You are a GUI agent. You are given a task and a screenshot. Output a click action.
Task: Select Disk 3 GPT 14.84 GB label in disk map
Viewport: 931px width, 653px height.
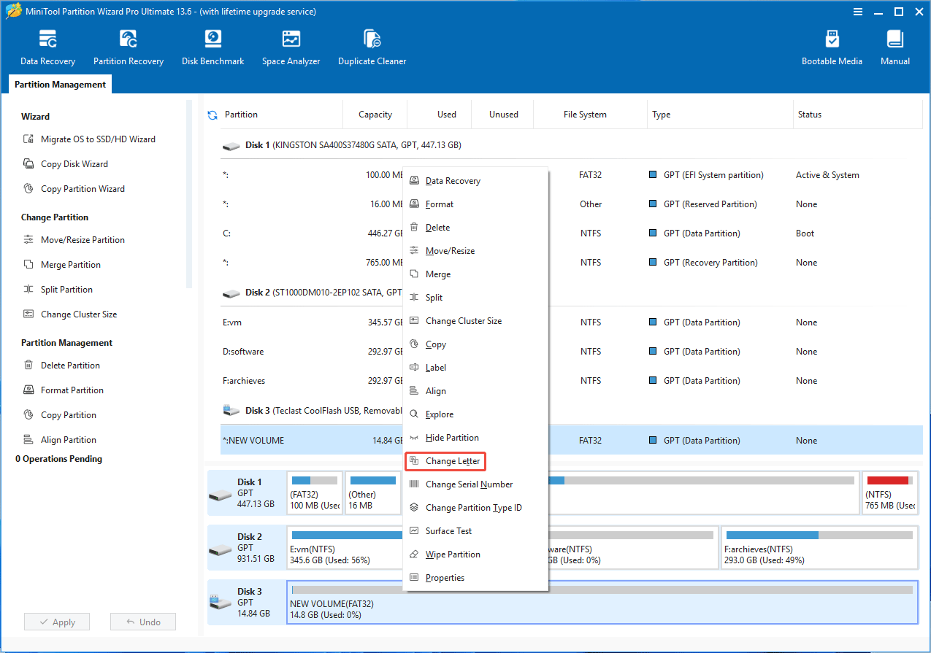(246, 603)
